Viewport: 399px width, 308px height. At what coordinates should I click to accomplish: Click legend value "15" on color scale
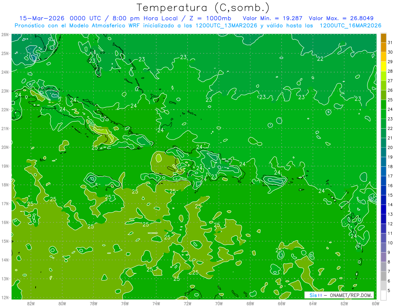[390, 195]
